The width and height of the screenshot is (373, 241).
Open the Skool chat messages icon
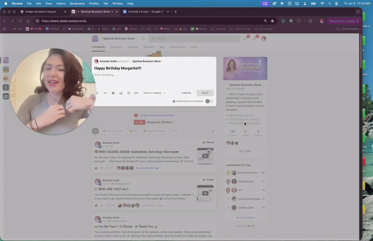coord(246,38)
